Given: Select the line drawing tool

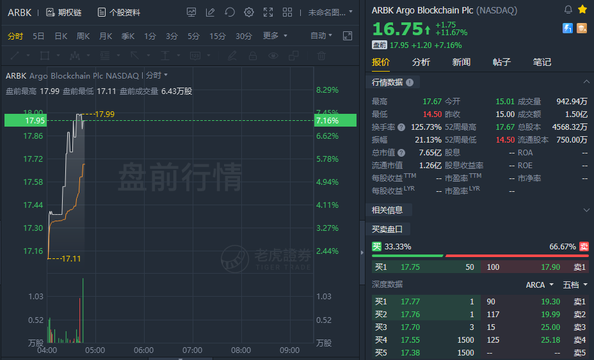Looking at the screenshot, I should pos(15,56).
